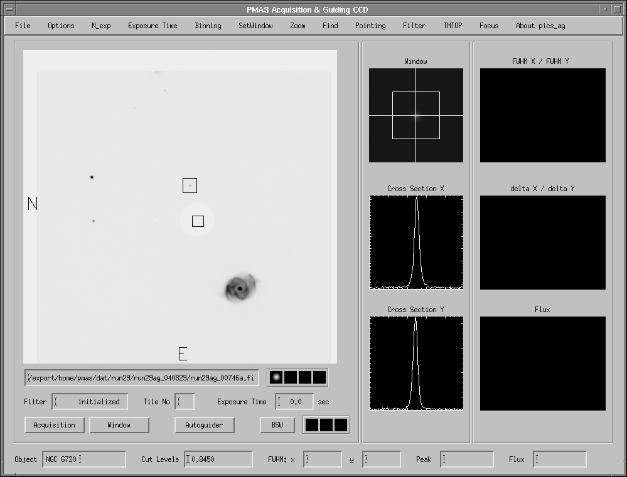The height and width of the screenshot is (477, 627).
Task: Expand the Binning menu
Action: [x=208, y=26]
